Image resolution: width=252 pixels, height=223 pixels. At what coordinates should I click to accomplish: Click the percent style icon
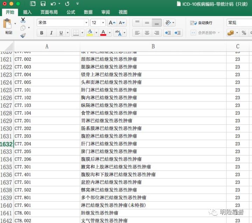click(244, 33)
